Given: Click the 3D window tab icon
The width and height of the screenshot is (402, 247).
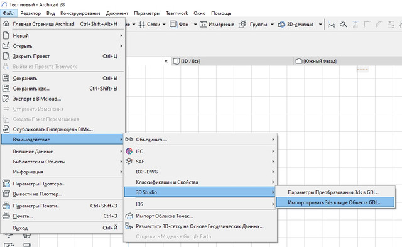Looking at the screenshot, I should click(176, 62).
